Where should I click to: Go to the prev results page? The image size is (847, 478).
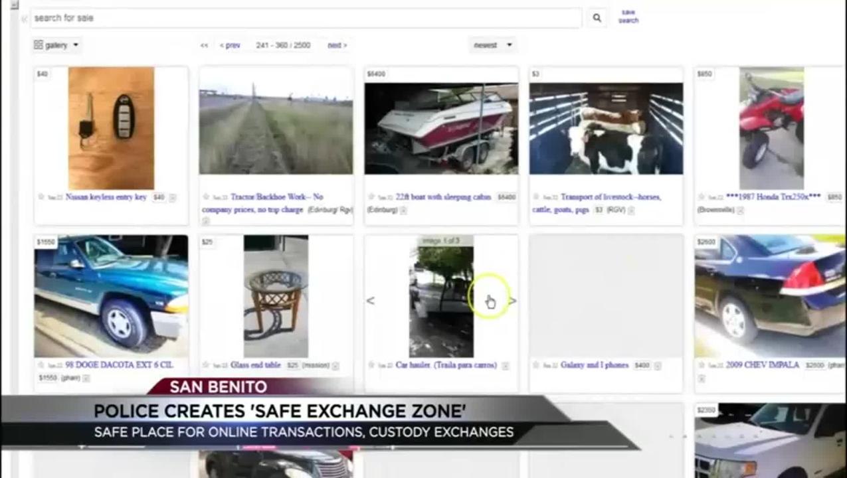click(x=230, y=45)
